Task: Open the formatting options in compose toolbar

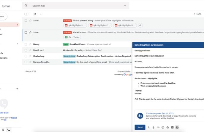Action: (148, 127)
